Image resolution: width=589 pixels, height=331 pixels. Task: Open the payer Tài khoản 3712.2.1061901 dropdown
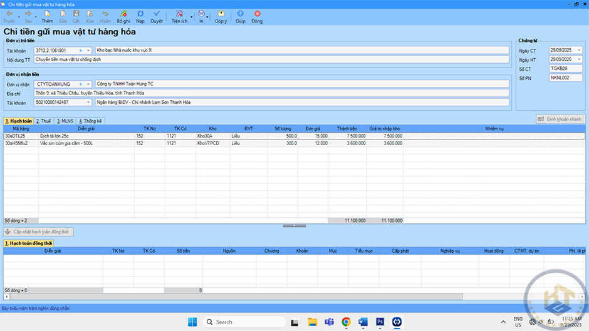tap(89, 50)
